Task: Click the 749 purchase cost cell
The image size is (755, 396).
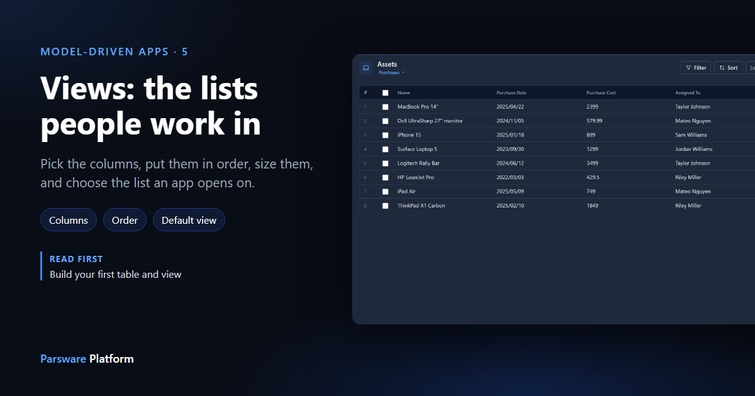Action: coord(591,192)
